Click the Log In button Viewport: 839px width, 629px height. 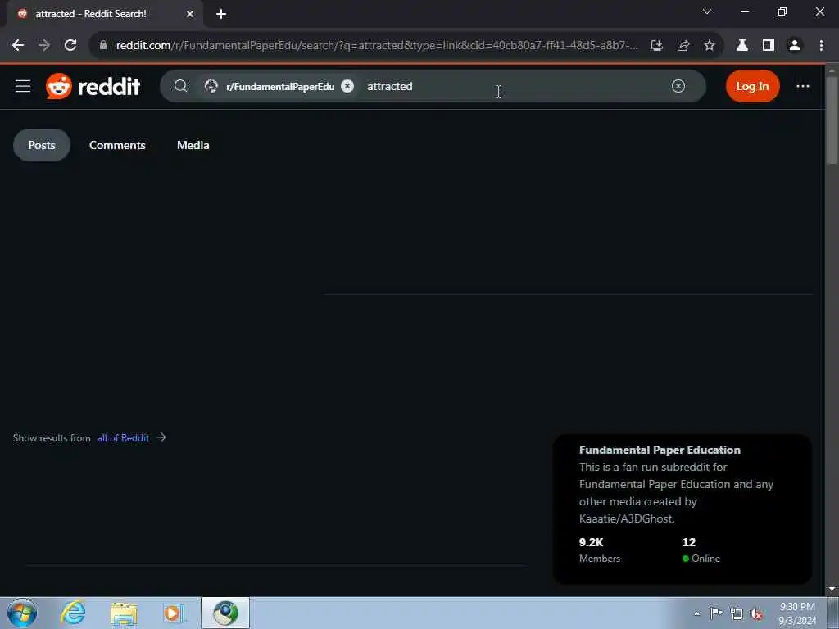[752, 86]
